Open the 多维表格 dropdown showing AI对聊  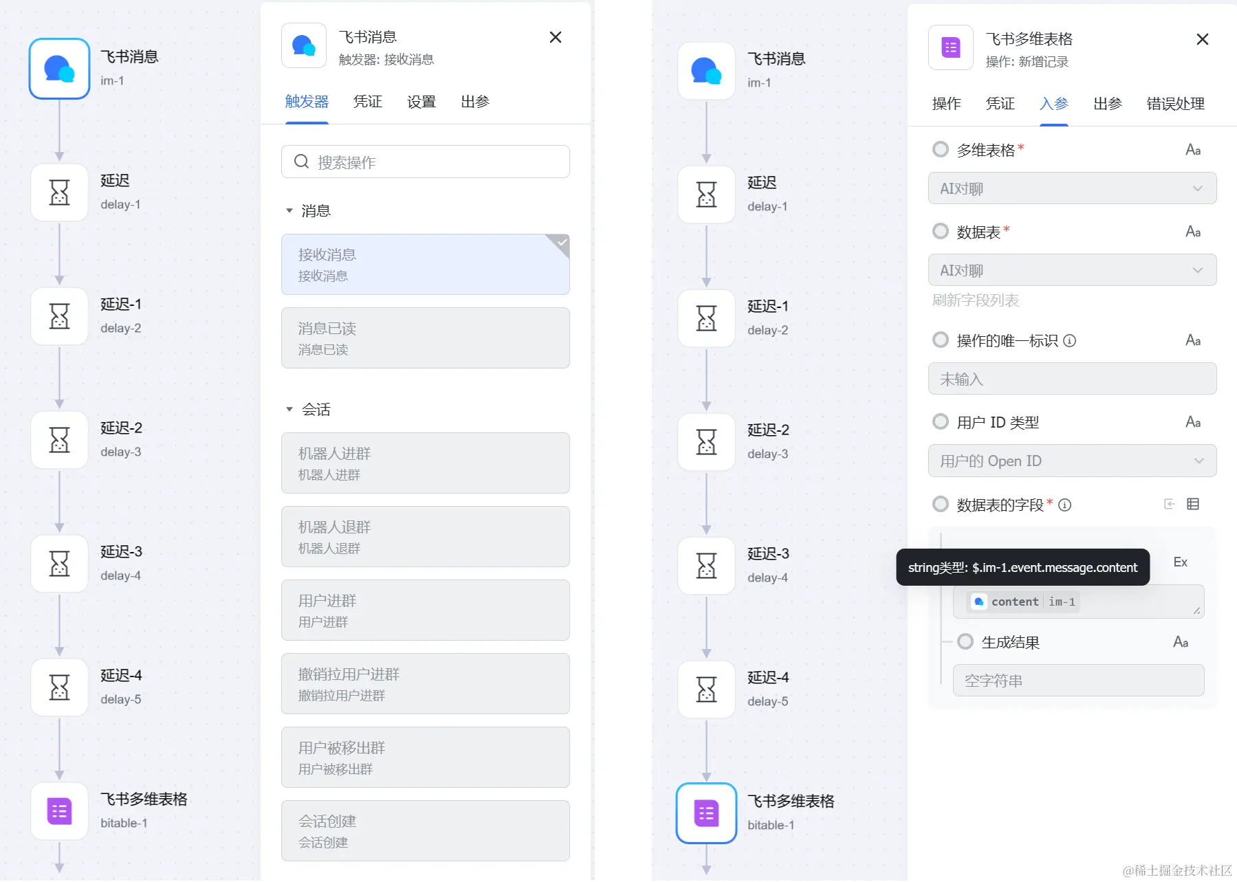point(1072,188)
